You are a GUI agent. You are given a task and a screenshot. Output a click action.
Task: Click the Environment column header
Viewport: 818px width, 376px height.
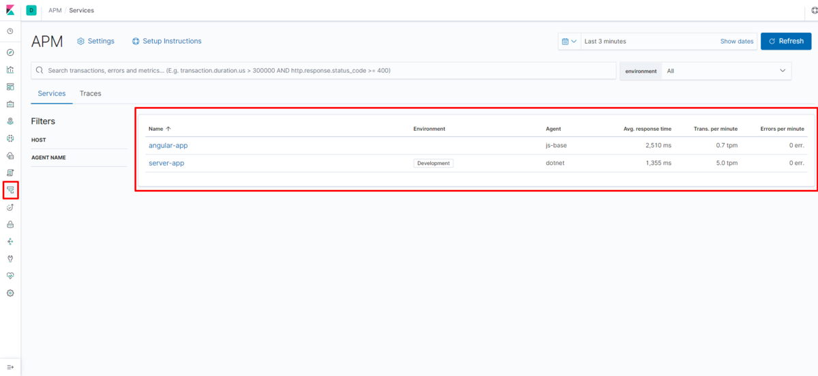point(429,129)
